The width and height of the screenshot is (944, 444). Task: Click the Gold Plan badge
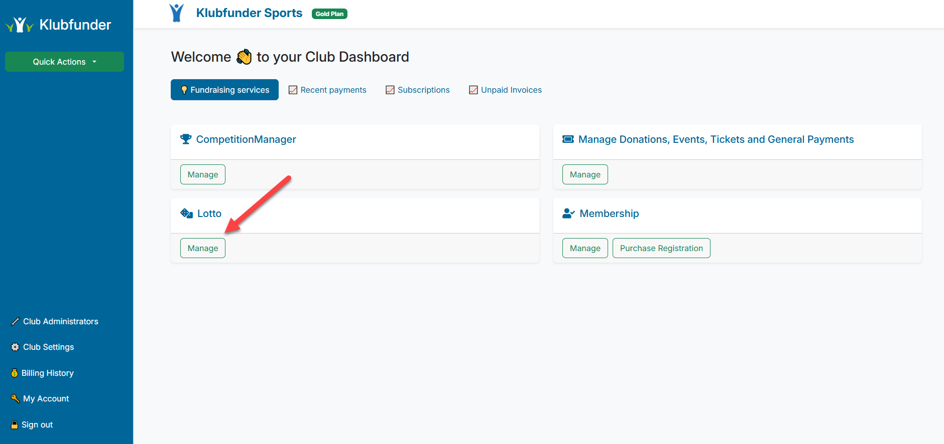pos(329,14)
